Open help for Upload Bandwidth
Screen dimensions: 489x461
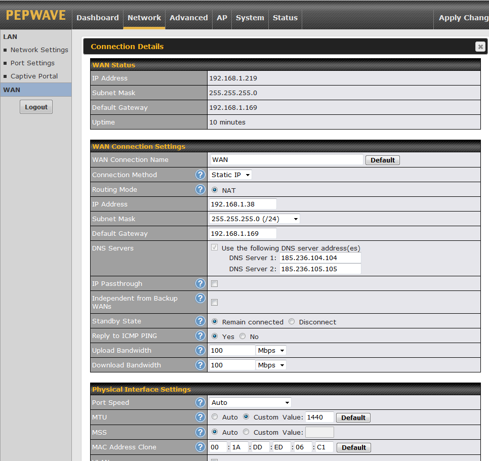click(x=200, y=350)
